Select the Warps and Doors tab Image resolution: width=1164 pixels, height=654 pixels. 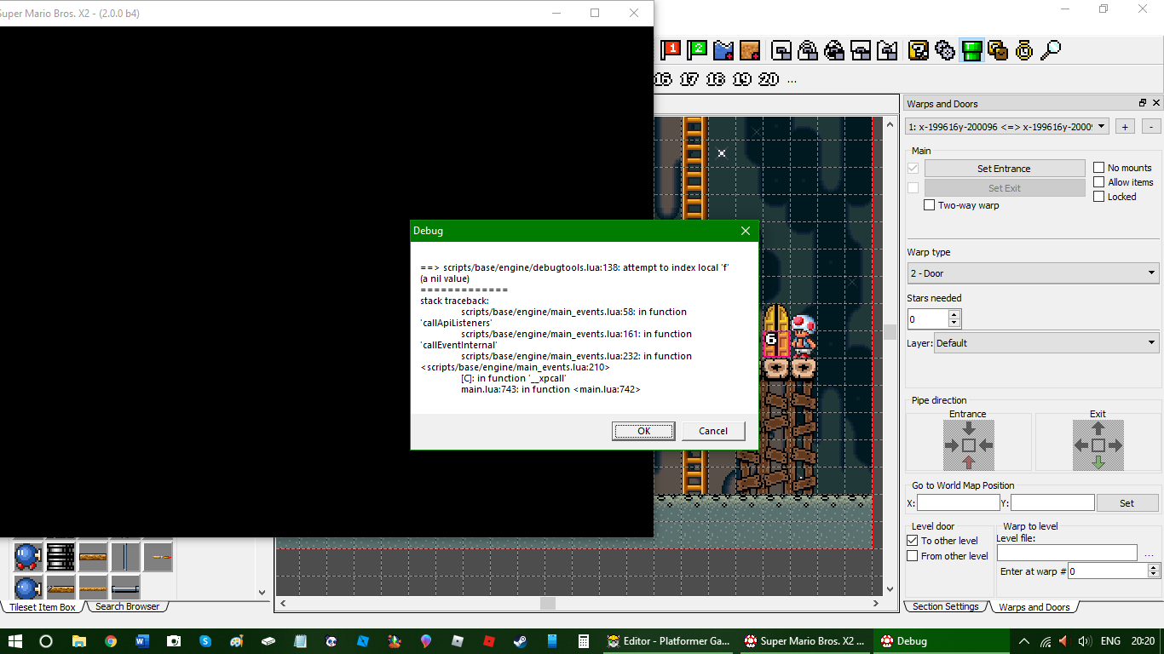point(1034,607)
